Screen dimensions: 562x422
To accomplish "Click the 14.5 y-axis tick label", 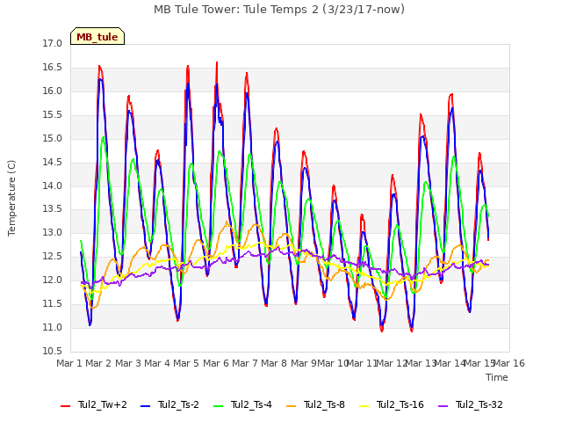I will [x=53, y=162].
